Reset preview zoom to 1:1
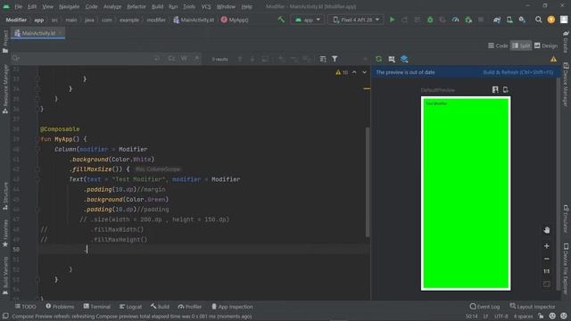The width and height of the screenshot is (571, 321). tap(547, 271)
